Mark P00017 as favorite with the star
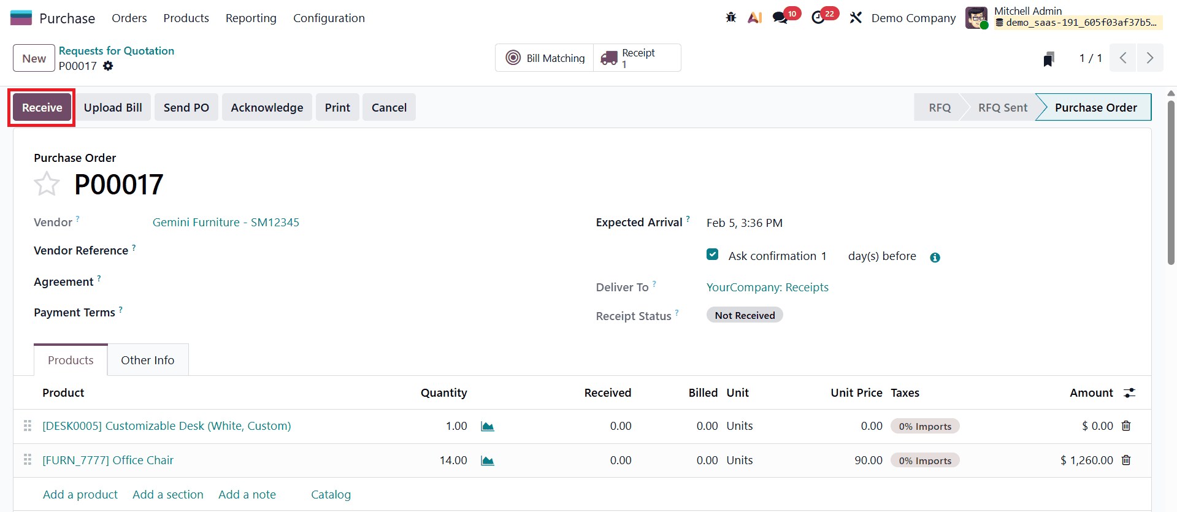The image size is (1177, 512). (47, 184)
